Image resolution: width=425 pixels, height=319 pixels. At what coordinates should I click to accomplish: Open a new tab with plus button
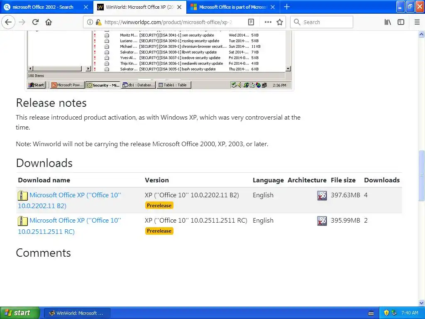click(286, 7)
